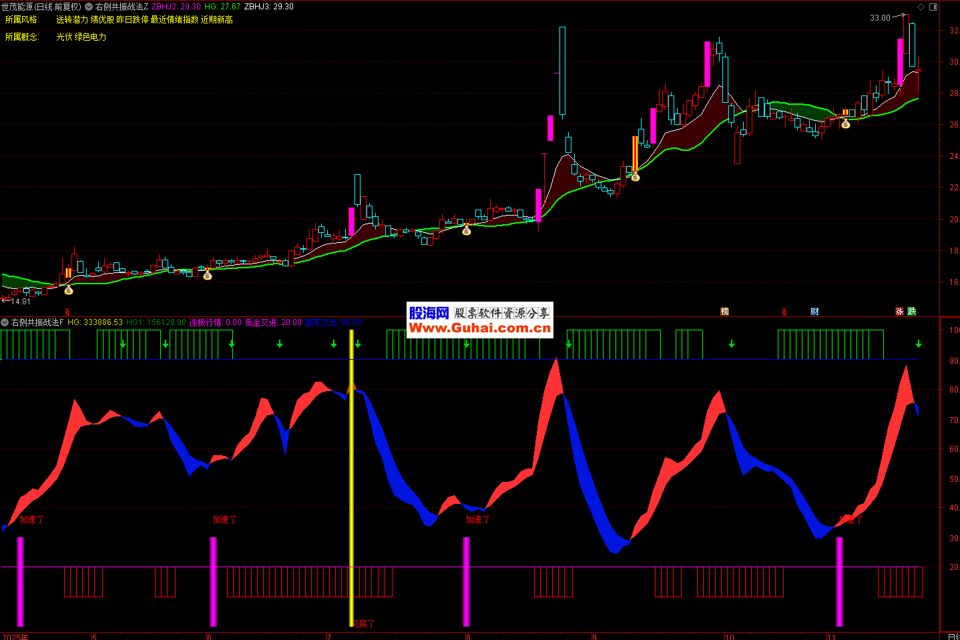Click the Guhai.com.cn watermark banner
The height and width of the screenshot is (640, 960).
(x=479, y=320)
